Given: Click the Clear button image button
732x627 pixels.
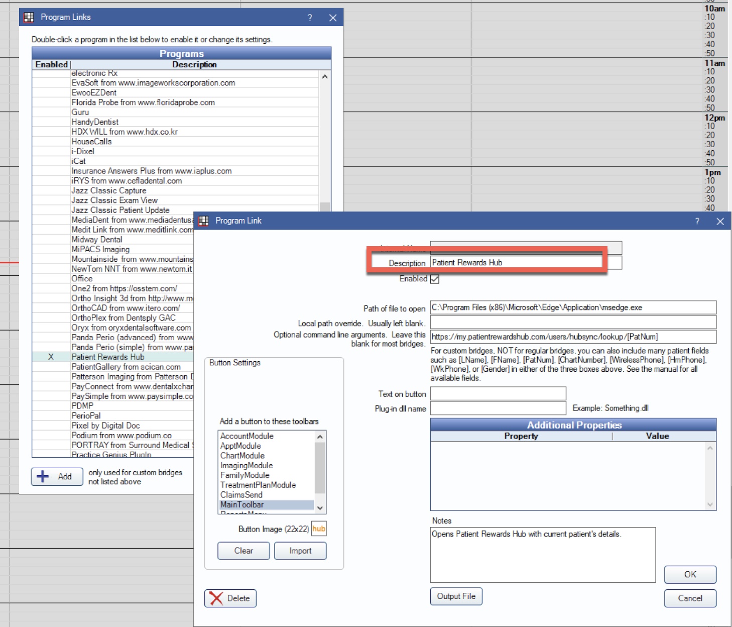Looking at the screenshot, I should pyautogui.click(x=243, y=551).
